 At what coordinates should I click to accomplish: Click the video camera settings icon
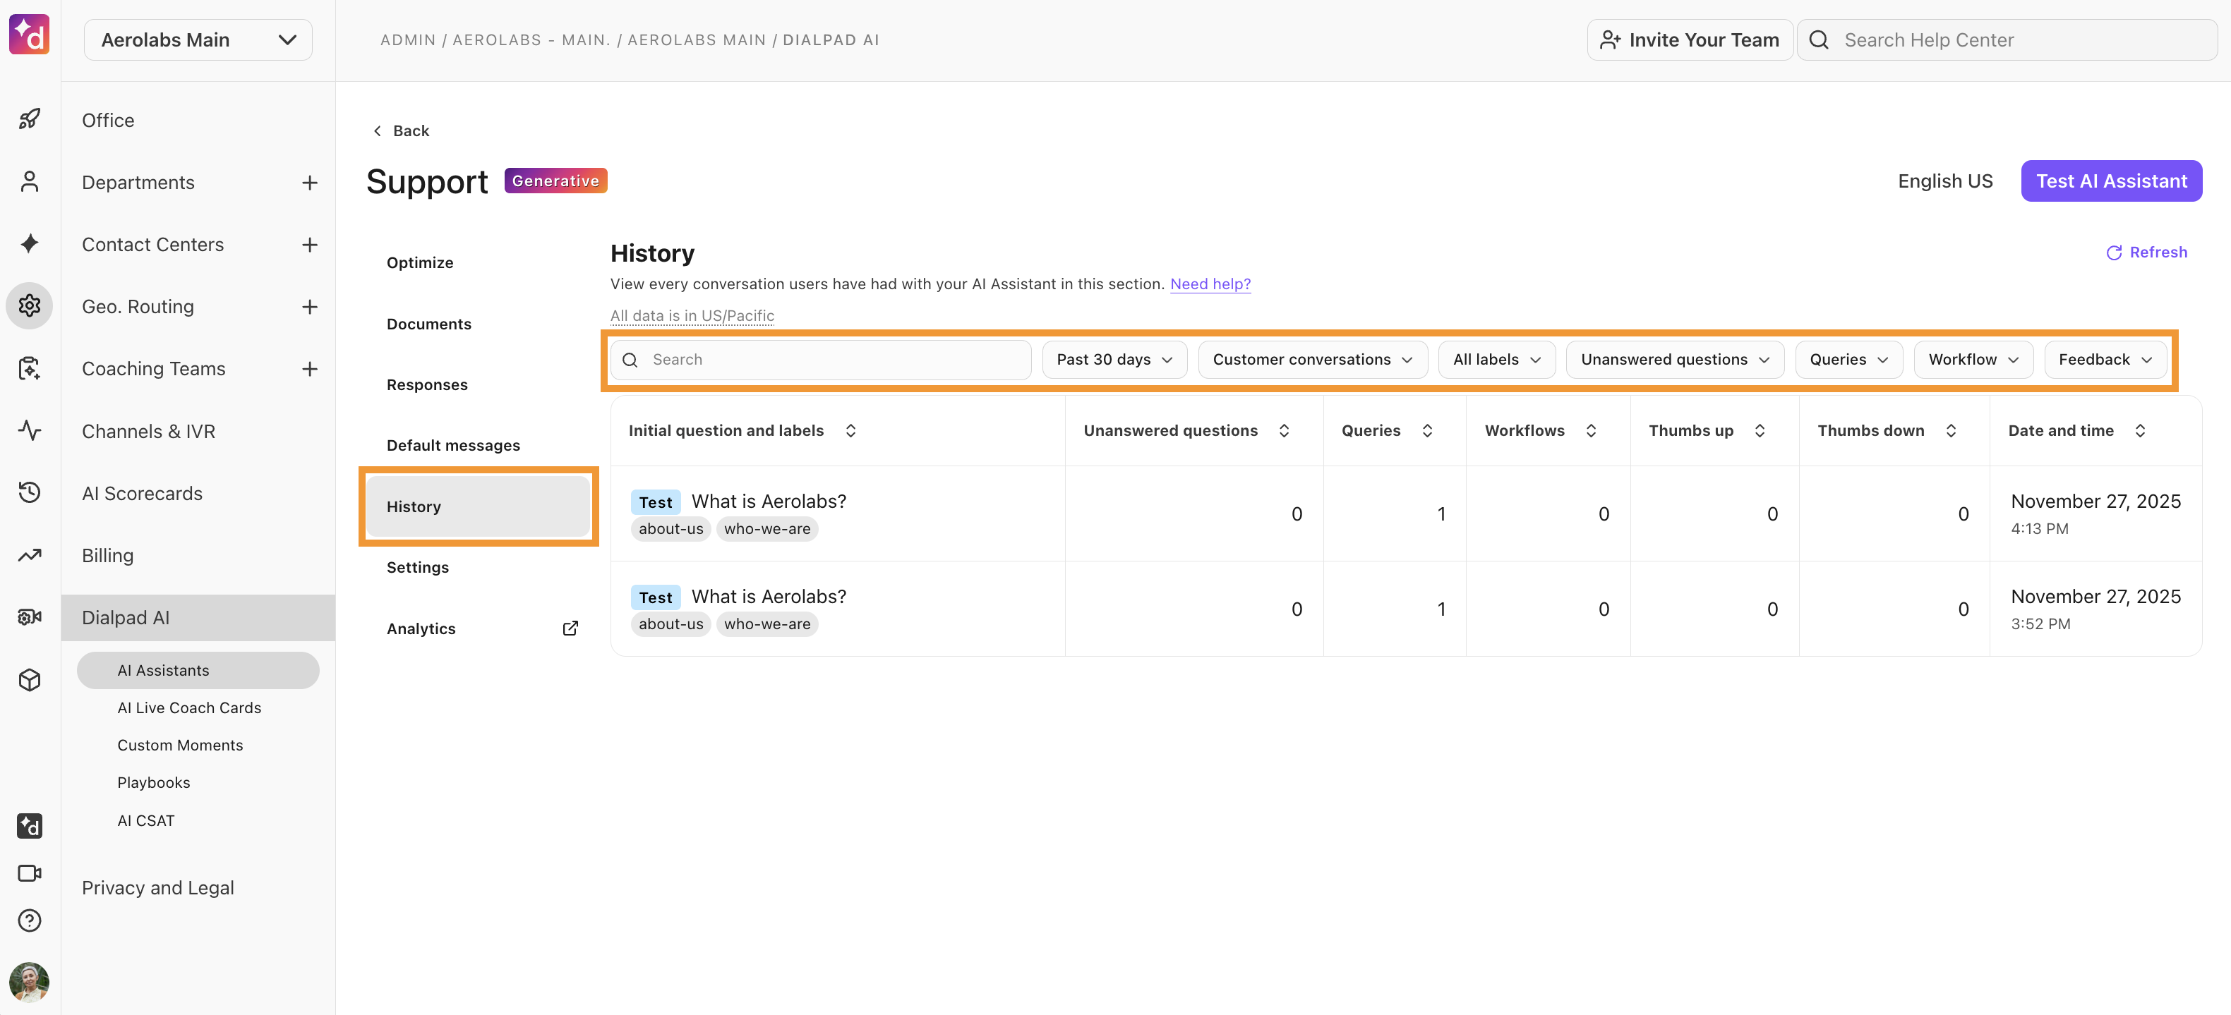30,617
